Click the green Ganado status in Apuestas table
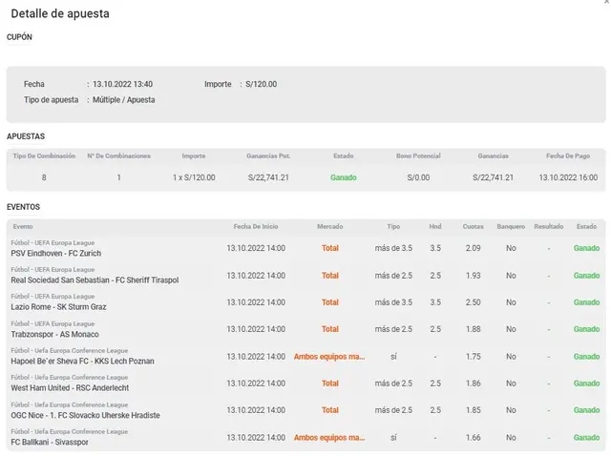The image size is (611, 456). pyautogui.click(x=343, y=177)
